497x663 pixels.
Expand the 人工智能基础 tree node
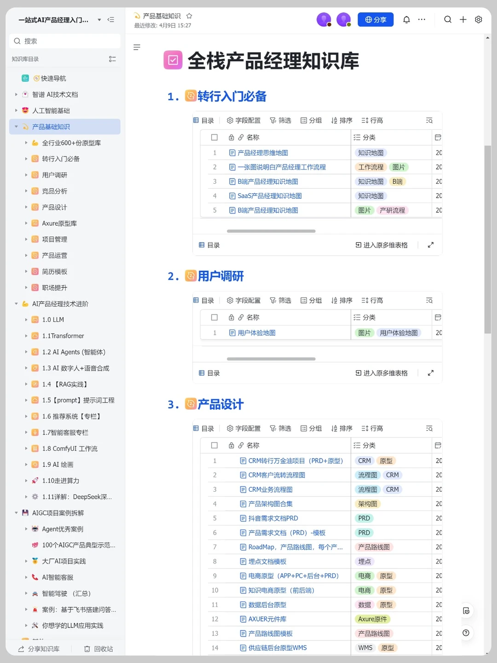point(16,110)
